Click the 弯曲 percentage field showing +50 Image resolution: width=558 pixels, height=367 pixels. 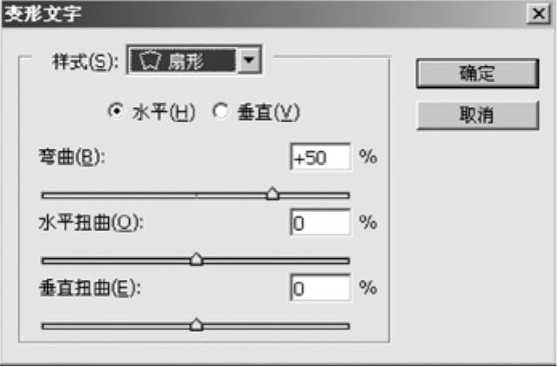coord(321,157)
